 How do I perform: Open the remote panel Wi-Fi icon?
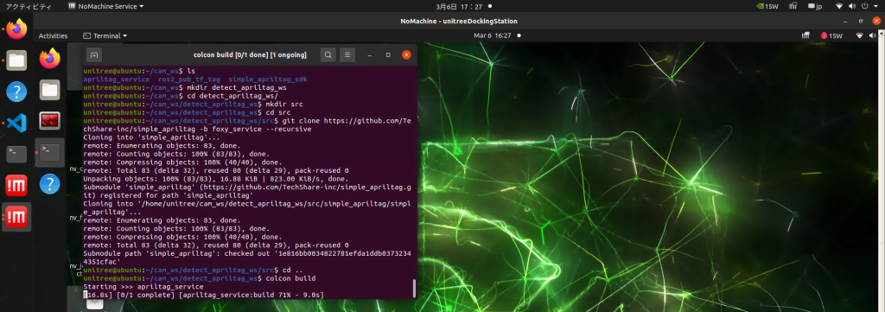click(860, 35)
